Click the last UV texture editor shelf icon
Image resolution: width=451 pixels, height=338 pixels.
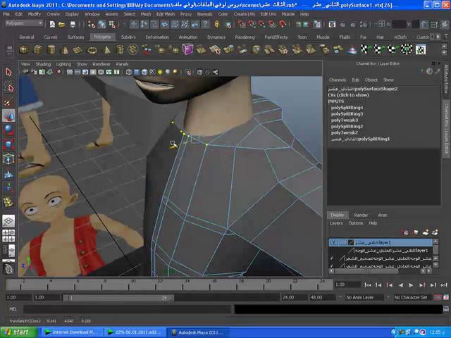point(421,50)
